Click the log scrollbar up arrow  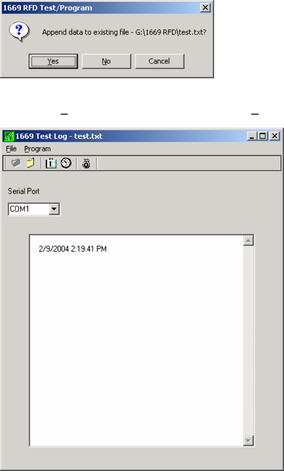pos(249,240)
